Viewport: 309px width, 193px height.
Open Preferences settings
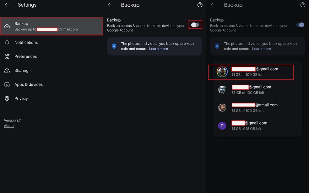tap(25, 56)
